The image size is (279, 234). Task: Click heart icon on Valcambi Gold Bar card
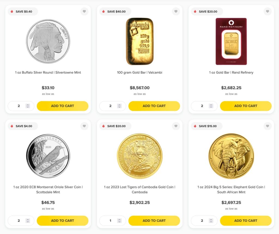pos(176,11)
